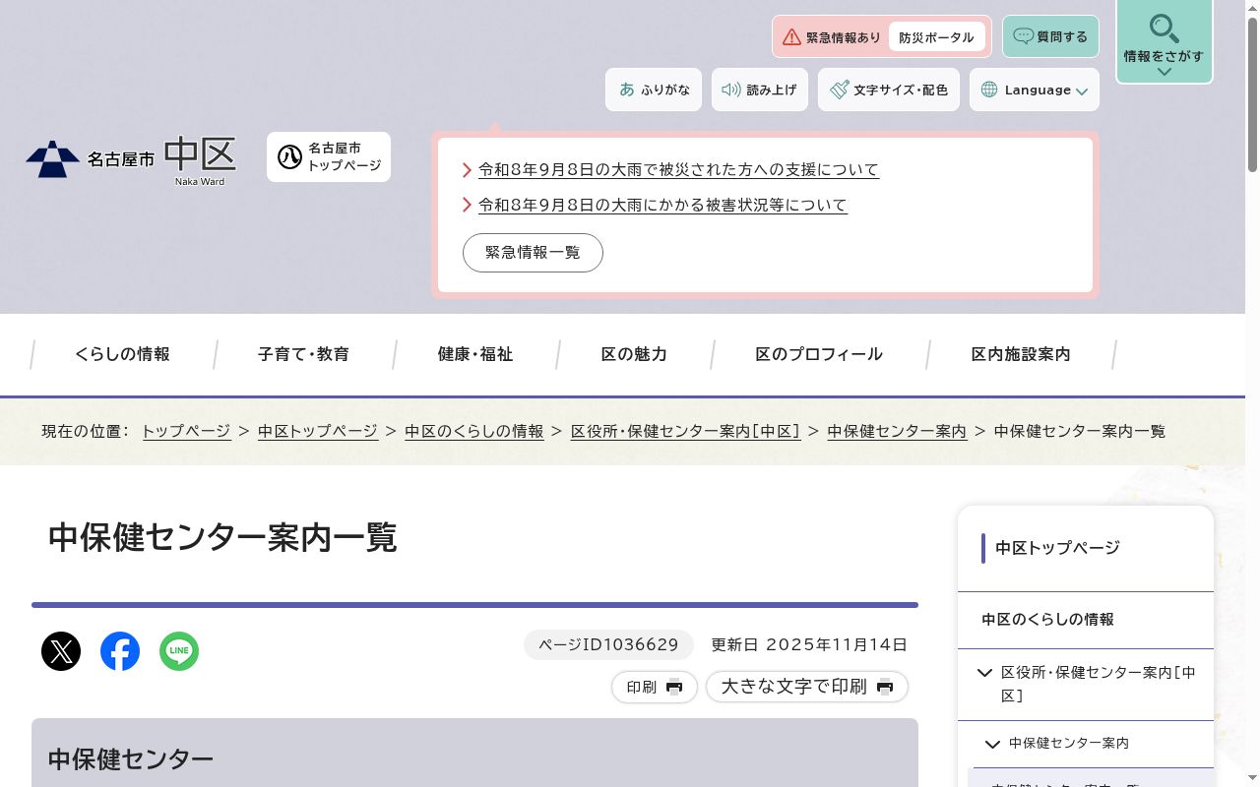Go to 中保健センター案内 breadcrumb

[897, 431]
